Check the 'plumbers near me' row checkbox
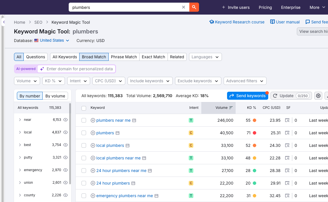328x202 pixels. pyautogui.click(x=84, y=120)
